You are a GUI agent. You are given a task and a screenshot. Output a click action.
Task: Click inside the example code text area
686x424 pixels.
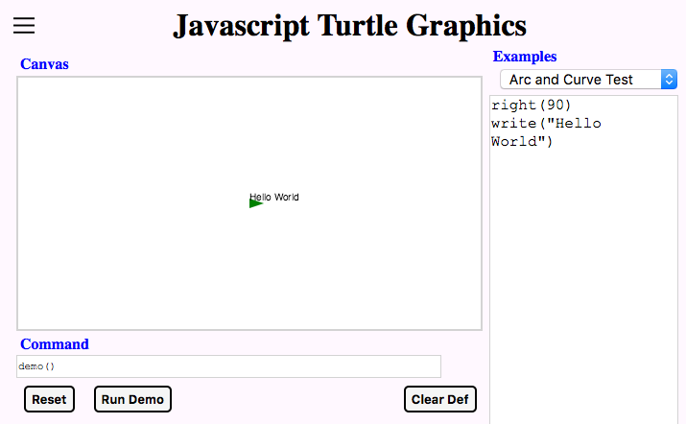click(583, 259)
